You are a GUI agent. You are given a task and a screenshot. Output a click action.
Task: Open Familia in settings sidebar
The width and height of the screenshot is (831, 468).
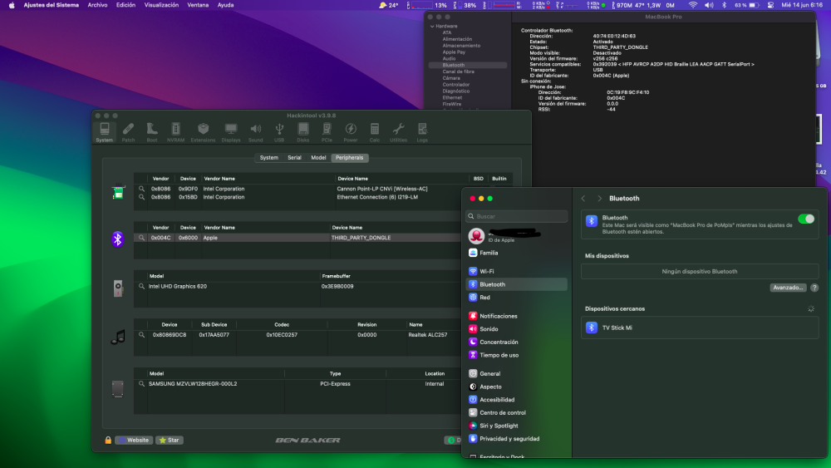click(x=517, y=253)
